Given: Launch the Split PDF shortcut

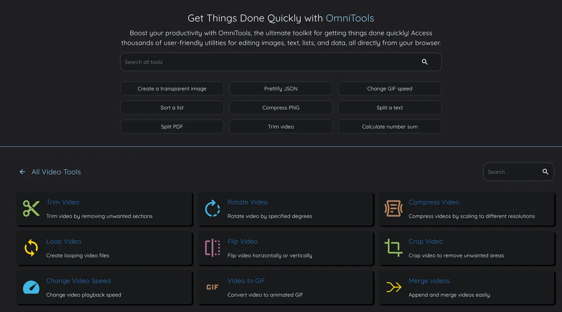Looking at the screenshot, I should tap(172, 127).
